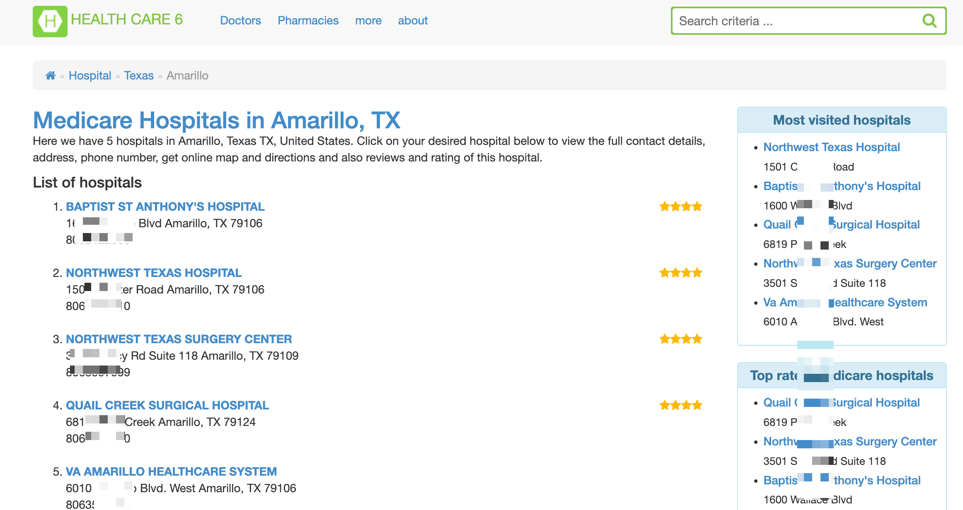Open NORTHWEST TEXAS SURGERY CENTER listing
963x510 pixels.
(179, 339)
